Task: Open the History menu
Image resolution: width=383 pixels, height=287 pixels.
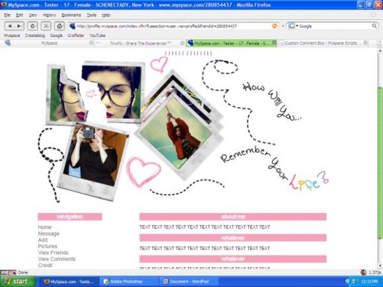Action: (50, 15)
